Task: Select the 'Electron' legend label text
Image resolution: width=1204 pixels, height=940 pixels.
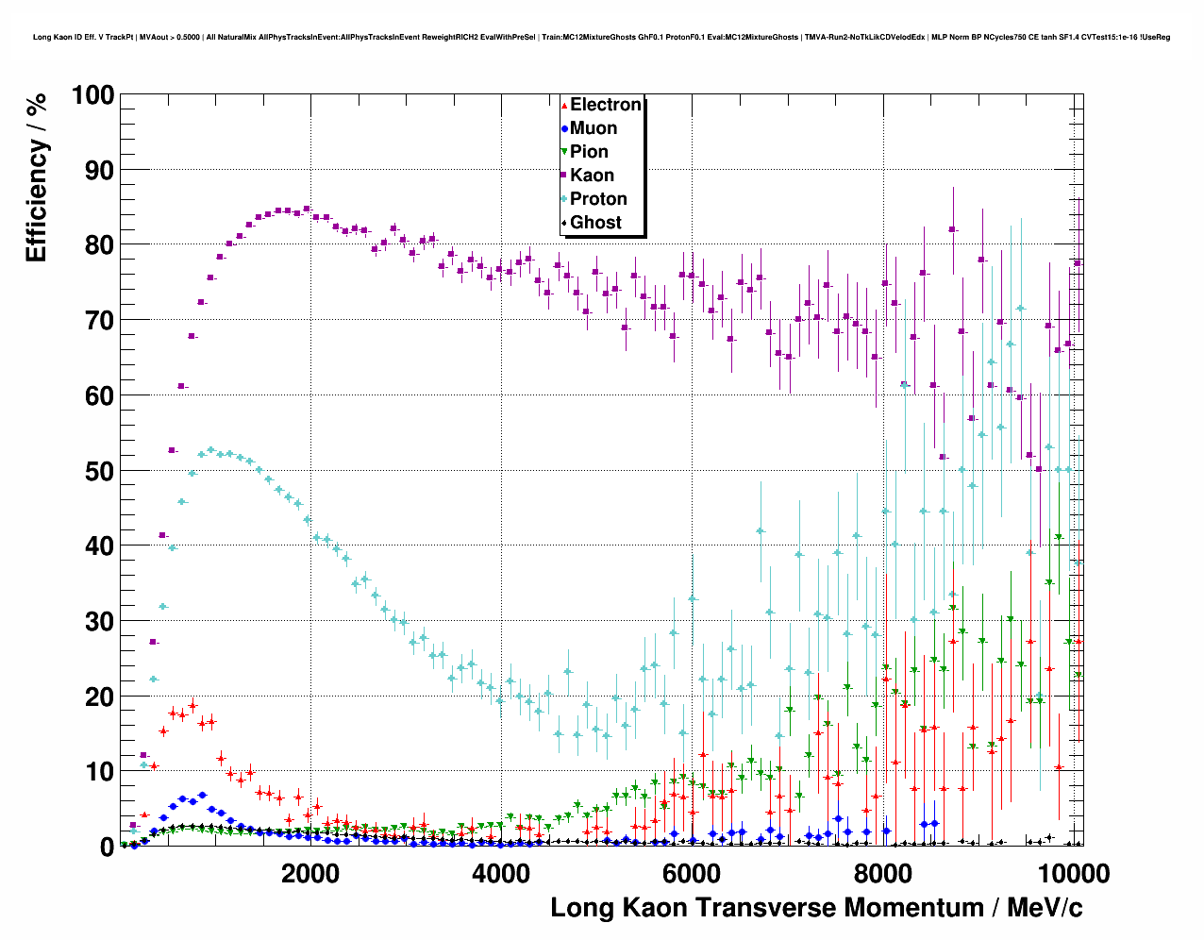Action: [x=606, y=105]
